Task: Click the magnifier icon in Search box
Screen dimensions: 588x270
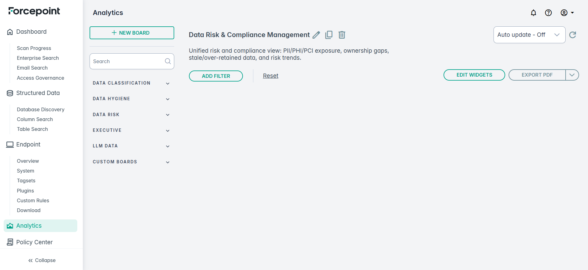Action: (x=168, y=61)
